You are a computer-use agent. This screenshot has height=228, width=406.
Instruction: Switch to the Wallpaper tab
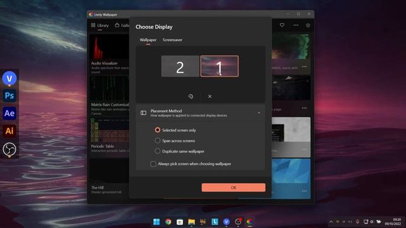click(148, 40)
